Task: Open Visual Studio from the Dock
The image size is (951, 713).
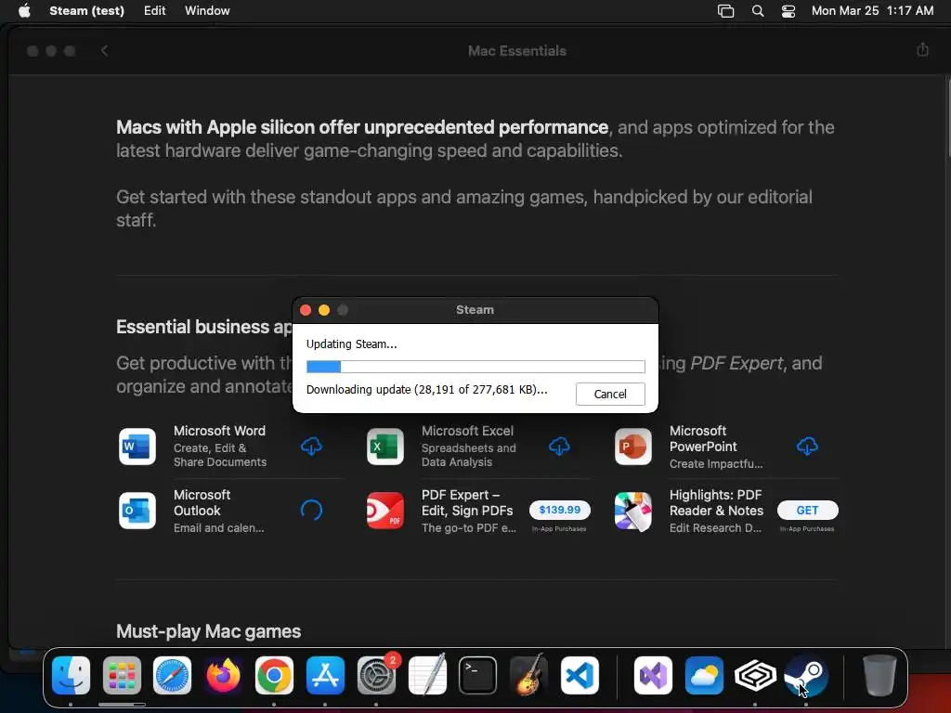Action: click(653, 676)
